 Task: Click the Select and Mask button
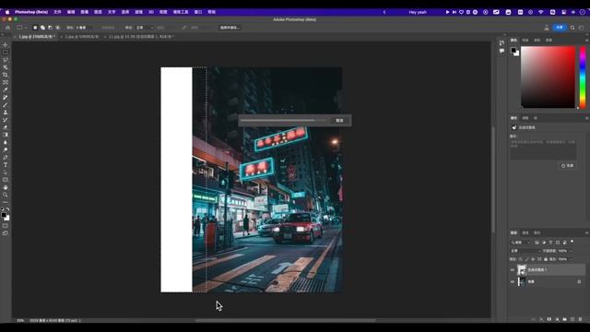230,28
